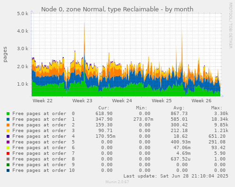
Task: Click the 'Max:' column header
Action: point(217,108)
